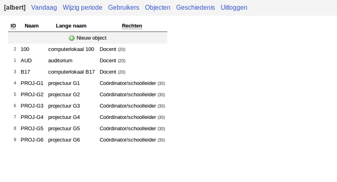This screenshot has width=337, height=182.
Task: Click the Rechten column header
Action: tap(132, 26)
